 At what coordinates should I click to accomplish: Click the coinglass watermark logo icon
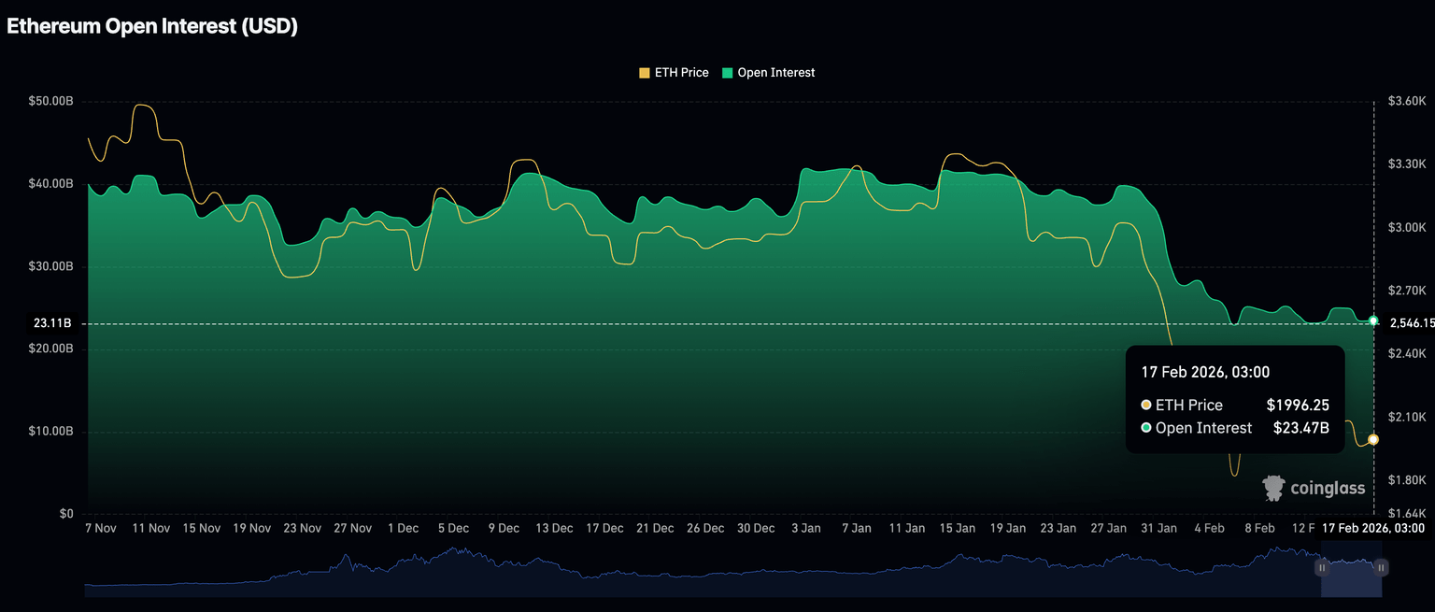(1273, 488)
